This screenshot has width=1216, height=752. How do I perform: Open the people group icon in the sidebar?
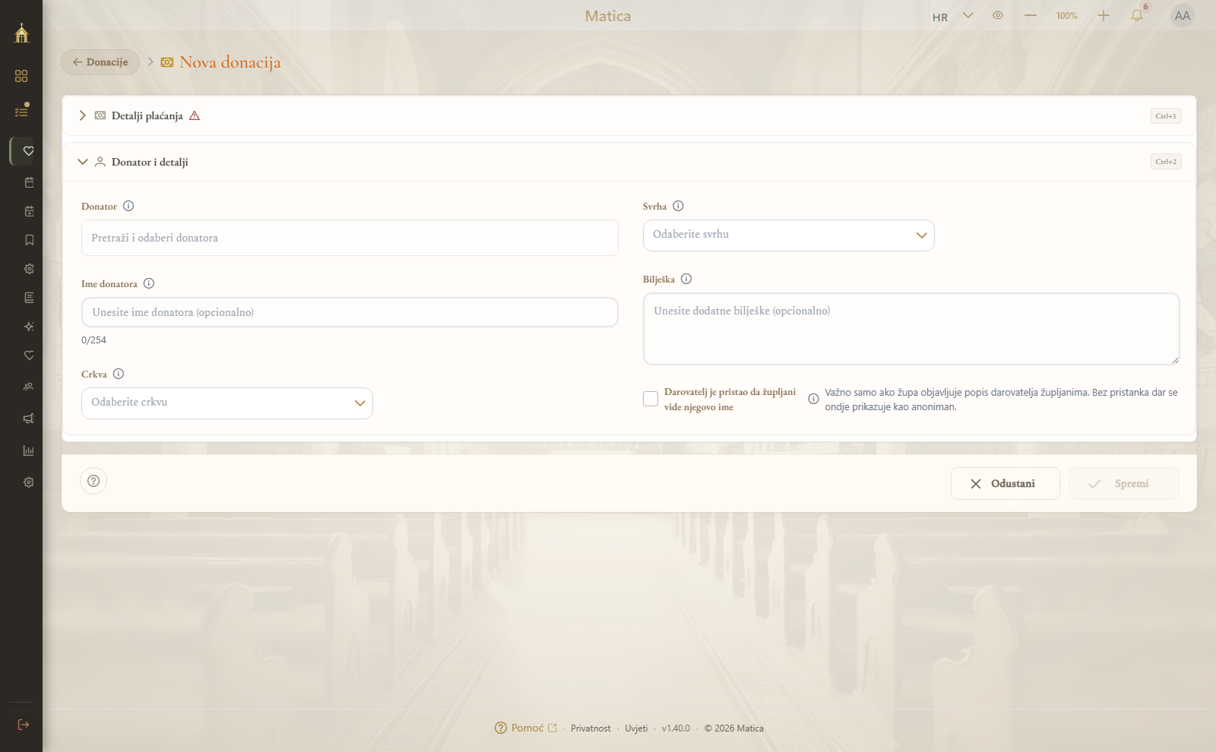click(29, 387)
